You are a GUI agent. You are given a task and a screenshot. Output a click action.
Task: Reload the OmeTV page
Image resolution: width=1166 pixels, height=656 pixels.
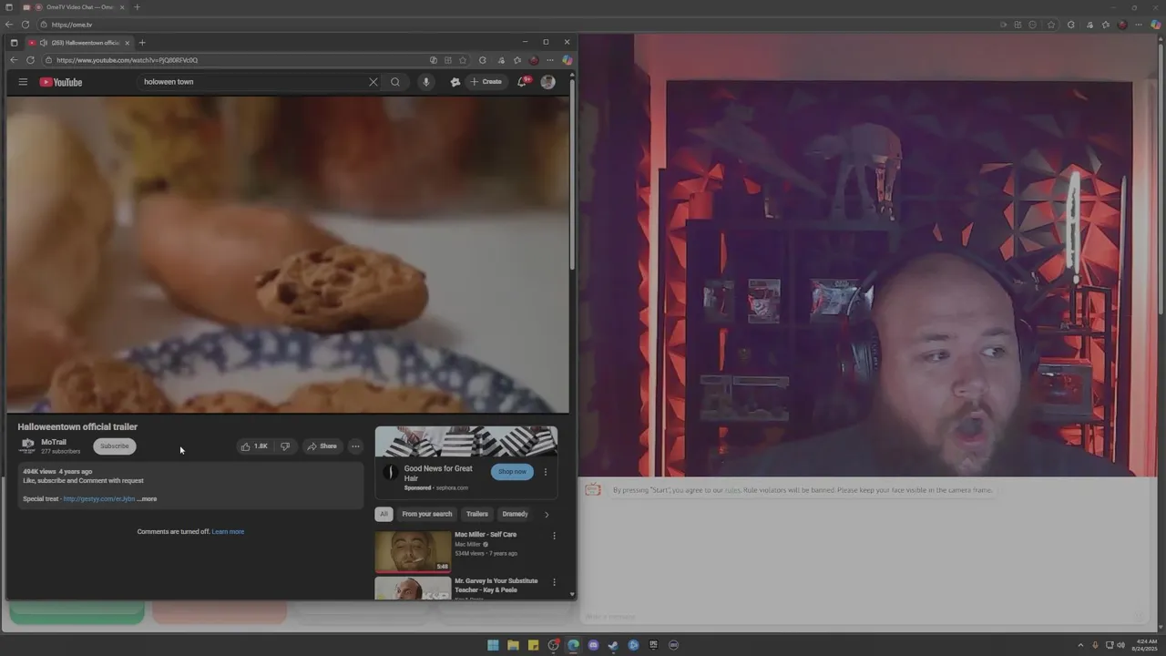point(26,25)
